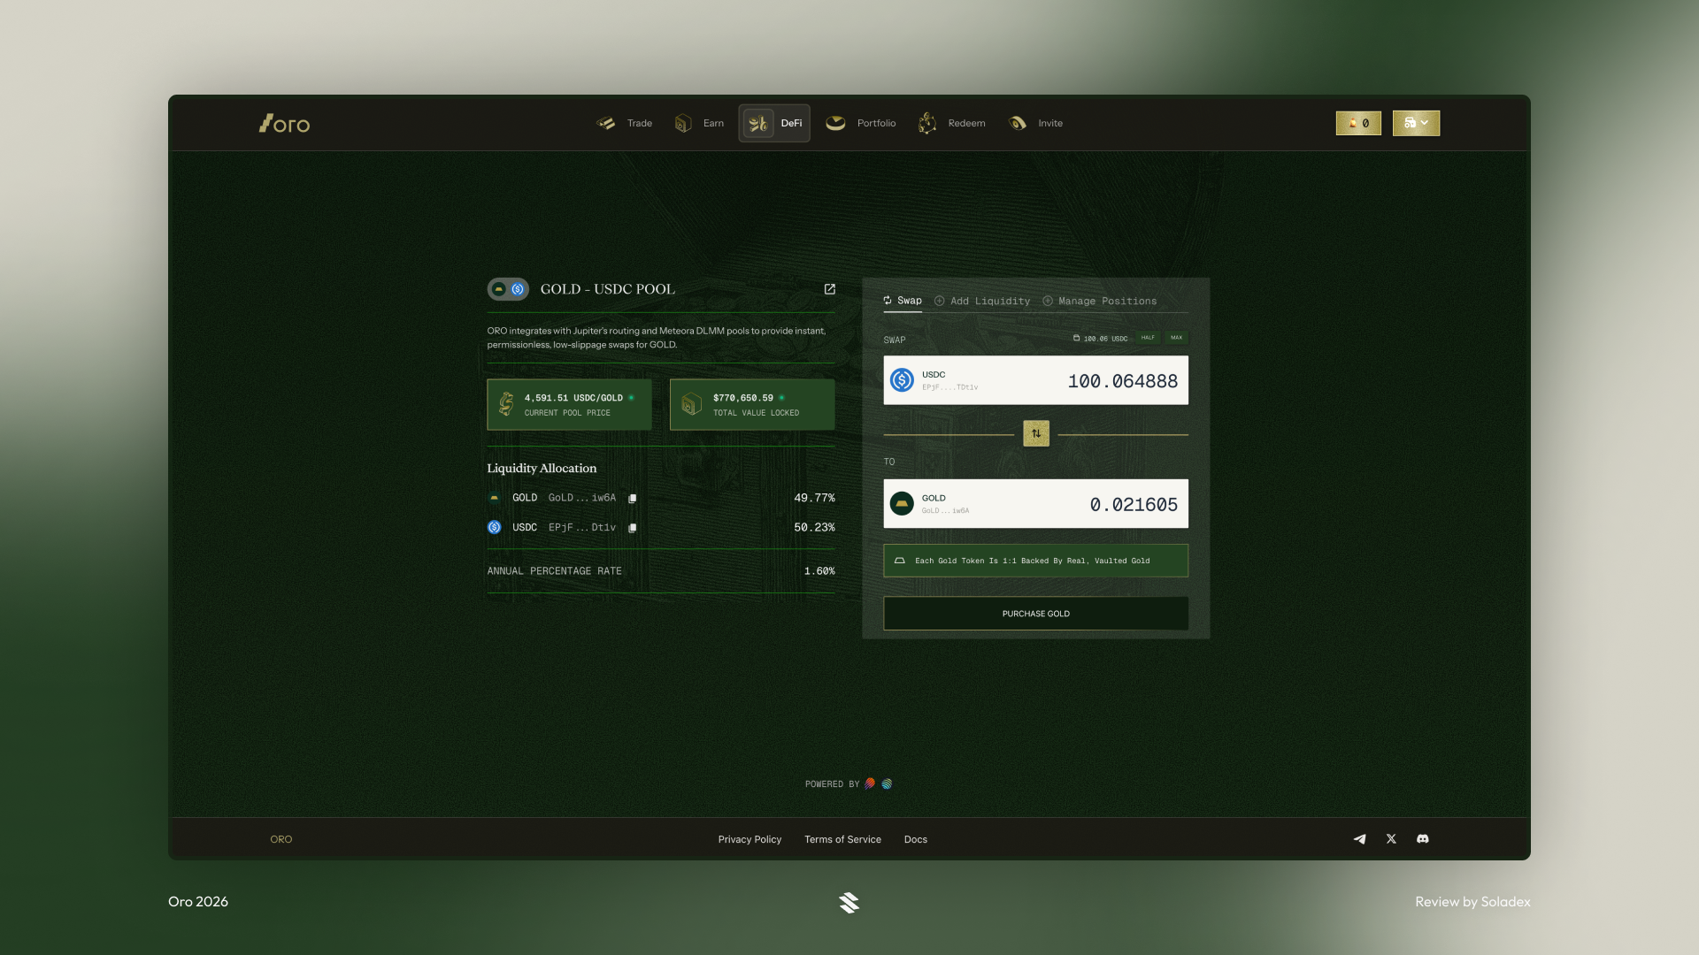This screenshot has height=955, width=1699.
Task: Click the Invite eye icon
Action: (1016, 123)
